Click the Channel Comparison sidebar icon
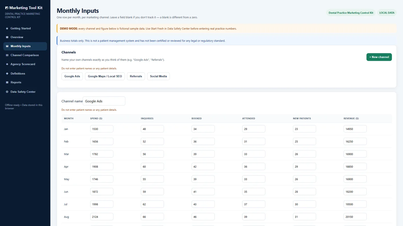The width and height of the screenshot is (403, 226). (x=7, y=55)
